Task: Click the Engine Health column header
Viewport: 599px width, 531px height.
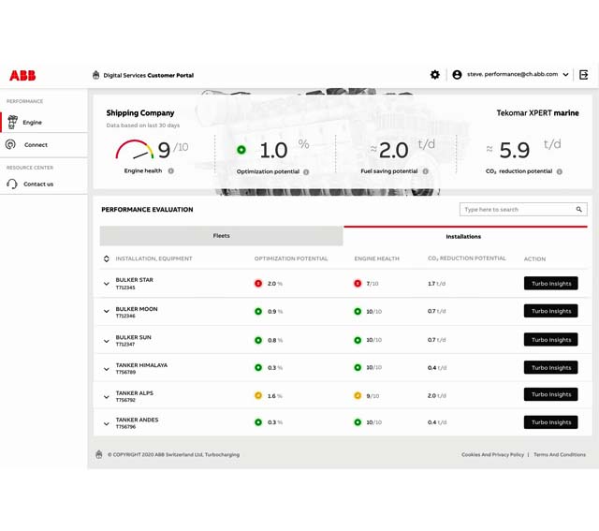Action: (376, 258)
